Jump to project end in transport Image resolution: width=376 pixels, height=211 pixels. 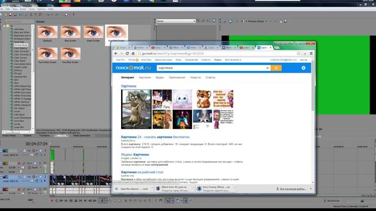(x=85, y=200)
